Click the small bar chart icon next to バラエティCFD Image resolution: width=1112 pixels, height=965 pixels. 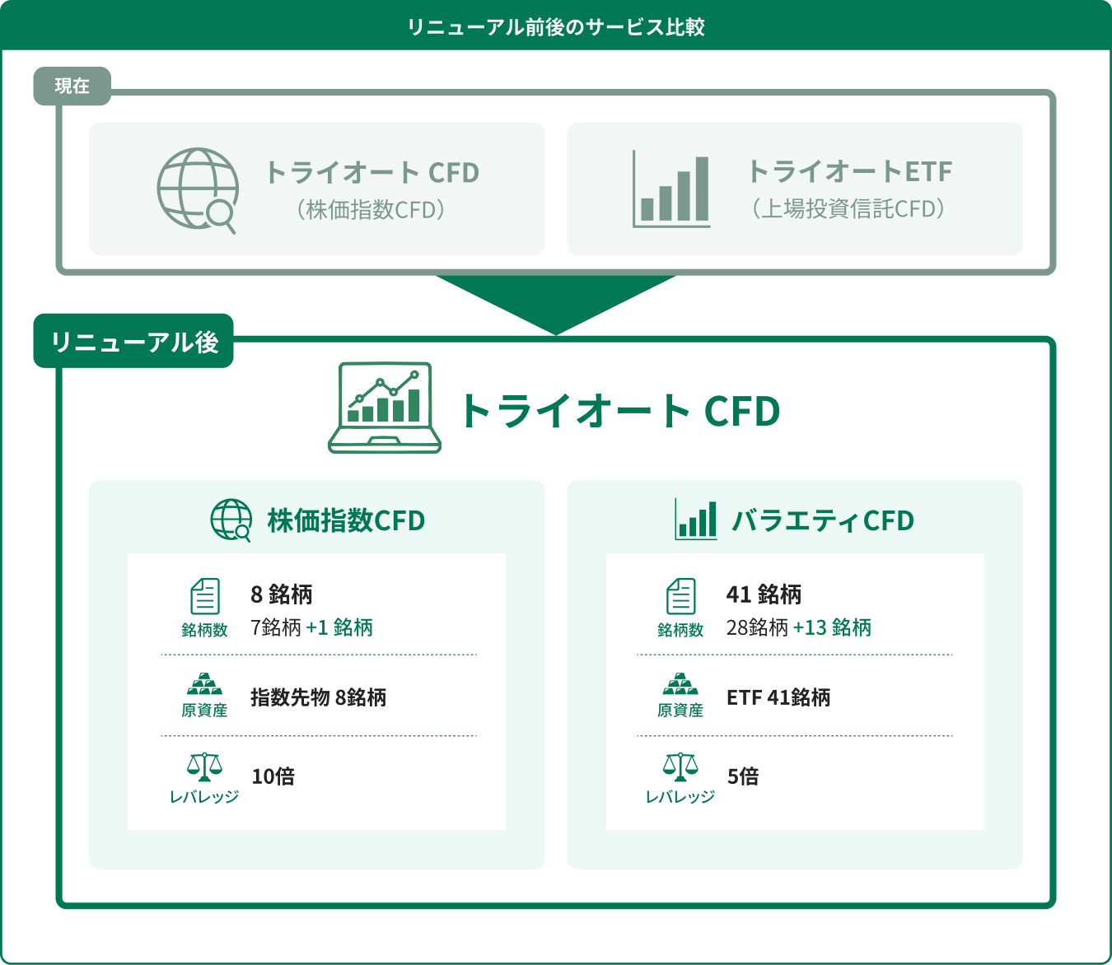[696, 520]
